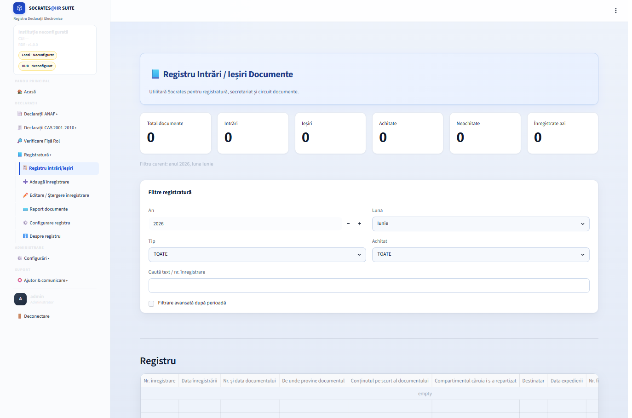The image size is (632, 418).
Task: Collapse the Registratură submenu
Action: [51, 155]
